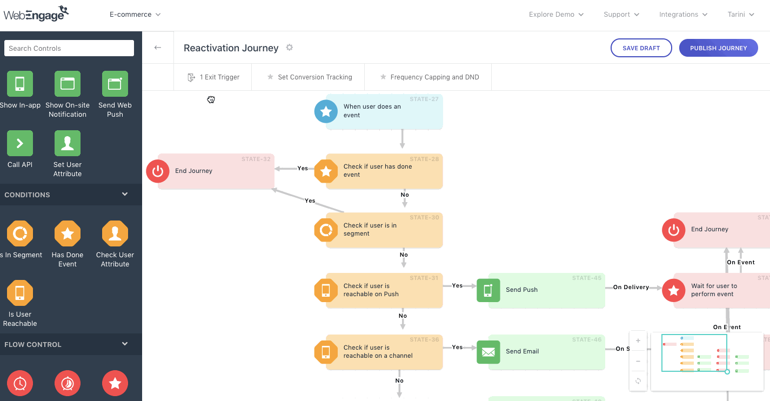
Task: Click 'Wait for user to perform event' text
Action: click(714, 290)
